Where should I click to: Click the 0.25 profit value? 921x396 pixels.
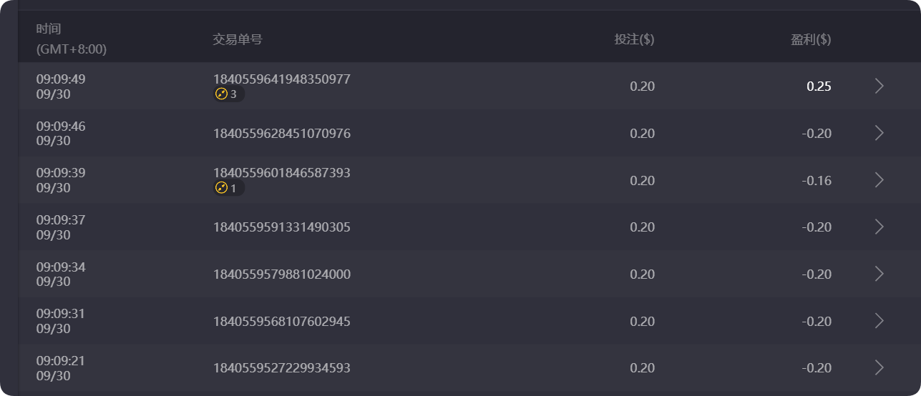pyautogui.click(x=819, y=86)
